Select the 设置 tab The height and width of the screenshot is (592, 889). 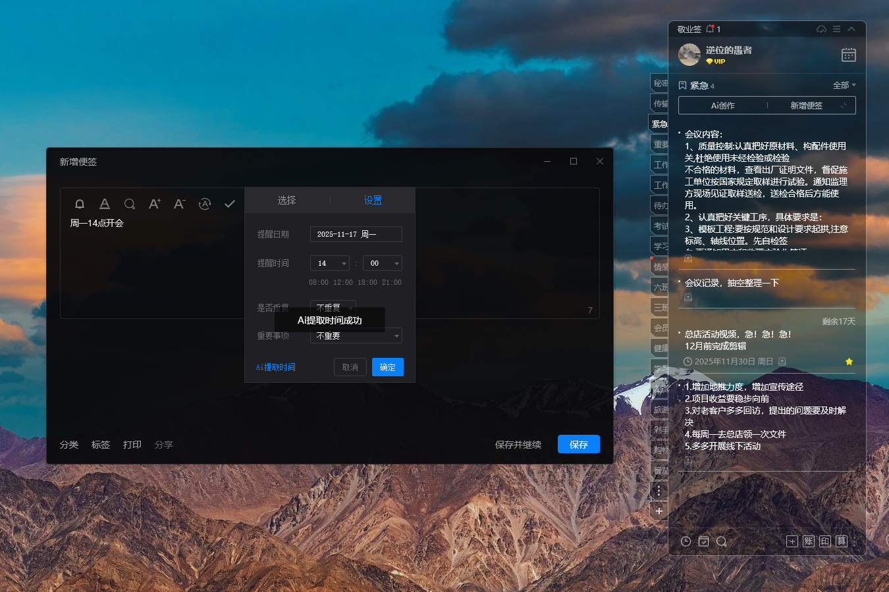pyautogui.click(x=373, y=200)
